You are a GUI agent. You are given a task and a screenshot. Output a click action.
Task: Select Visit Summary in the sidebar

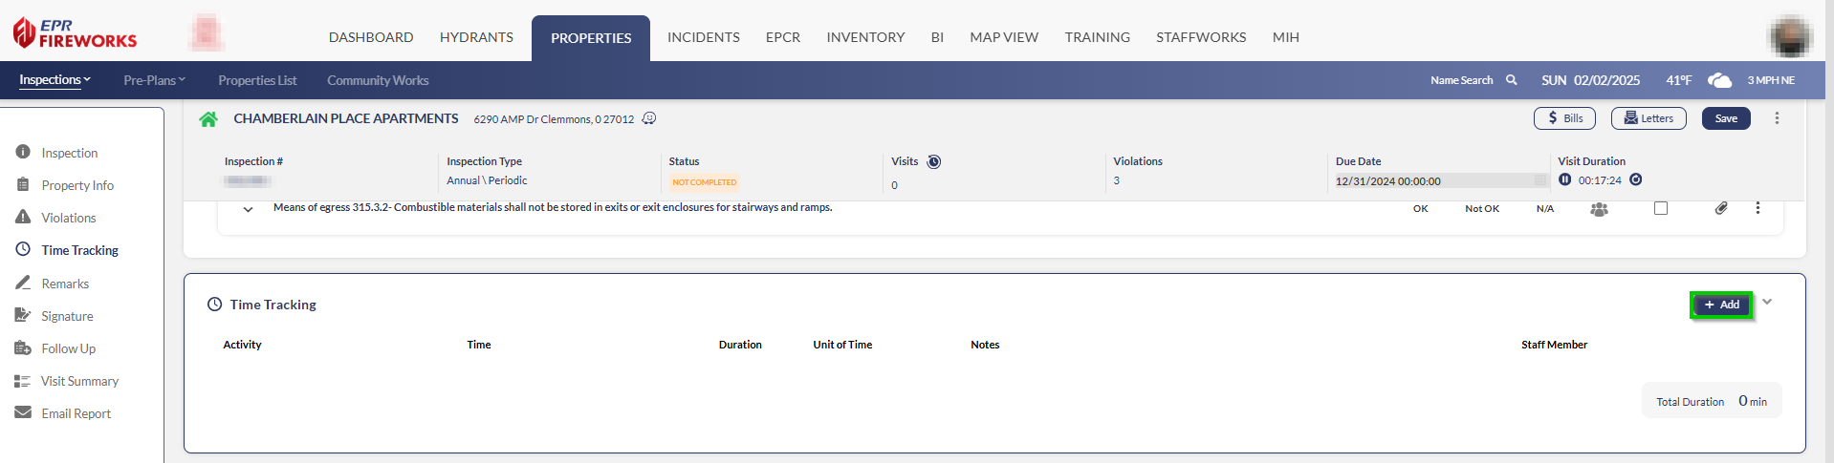click(x=79, y=381)
